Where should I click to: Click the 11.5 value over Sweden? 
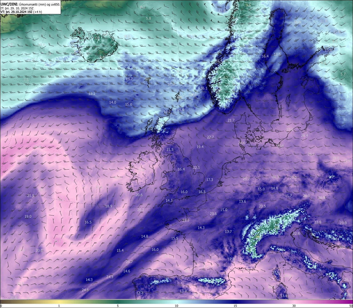pyautogui.click(x=277, y=54)
